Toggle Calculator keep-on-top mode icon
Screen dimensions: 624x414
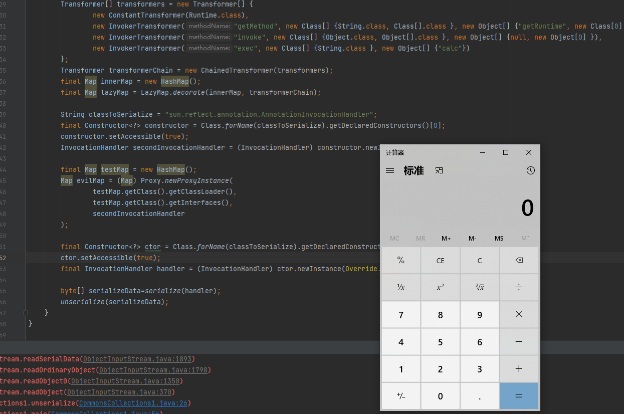(439, 171)
